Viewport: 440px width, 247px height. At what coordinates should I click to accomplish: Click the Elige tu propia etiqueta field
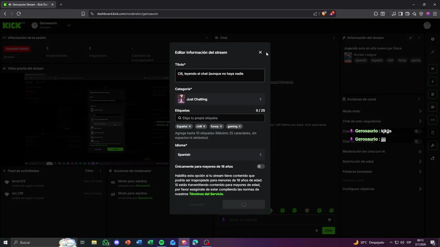220,118
